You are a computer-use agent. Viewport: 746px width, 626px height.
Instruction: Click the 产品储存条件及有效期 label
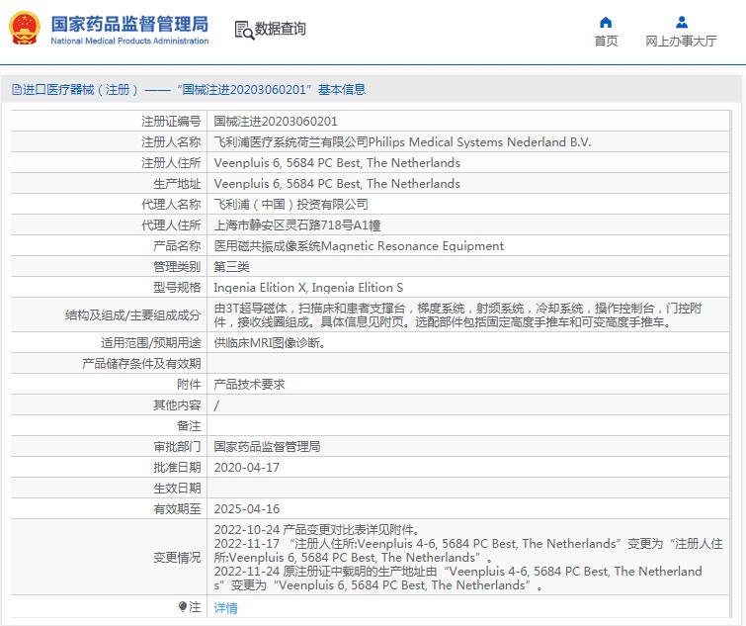point(141,364)
